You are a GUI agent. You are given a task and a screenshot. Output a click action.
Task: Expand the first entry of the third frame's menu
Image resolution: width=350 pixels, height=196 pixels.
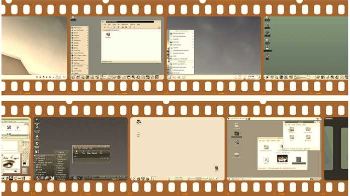pos(182,34)
